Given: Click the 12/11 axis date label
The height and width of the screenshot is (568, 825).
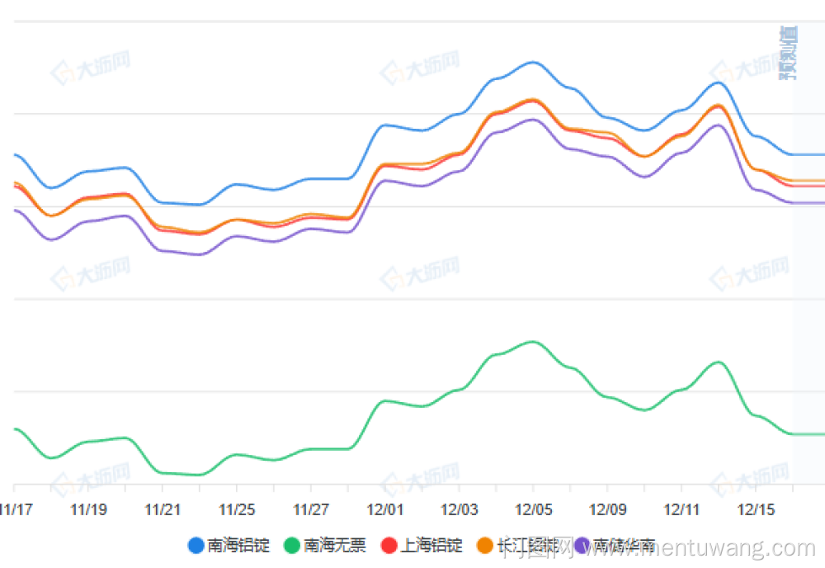Looking at the screenshot, I should (x=682, y=509).
